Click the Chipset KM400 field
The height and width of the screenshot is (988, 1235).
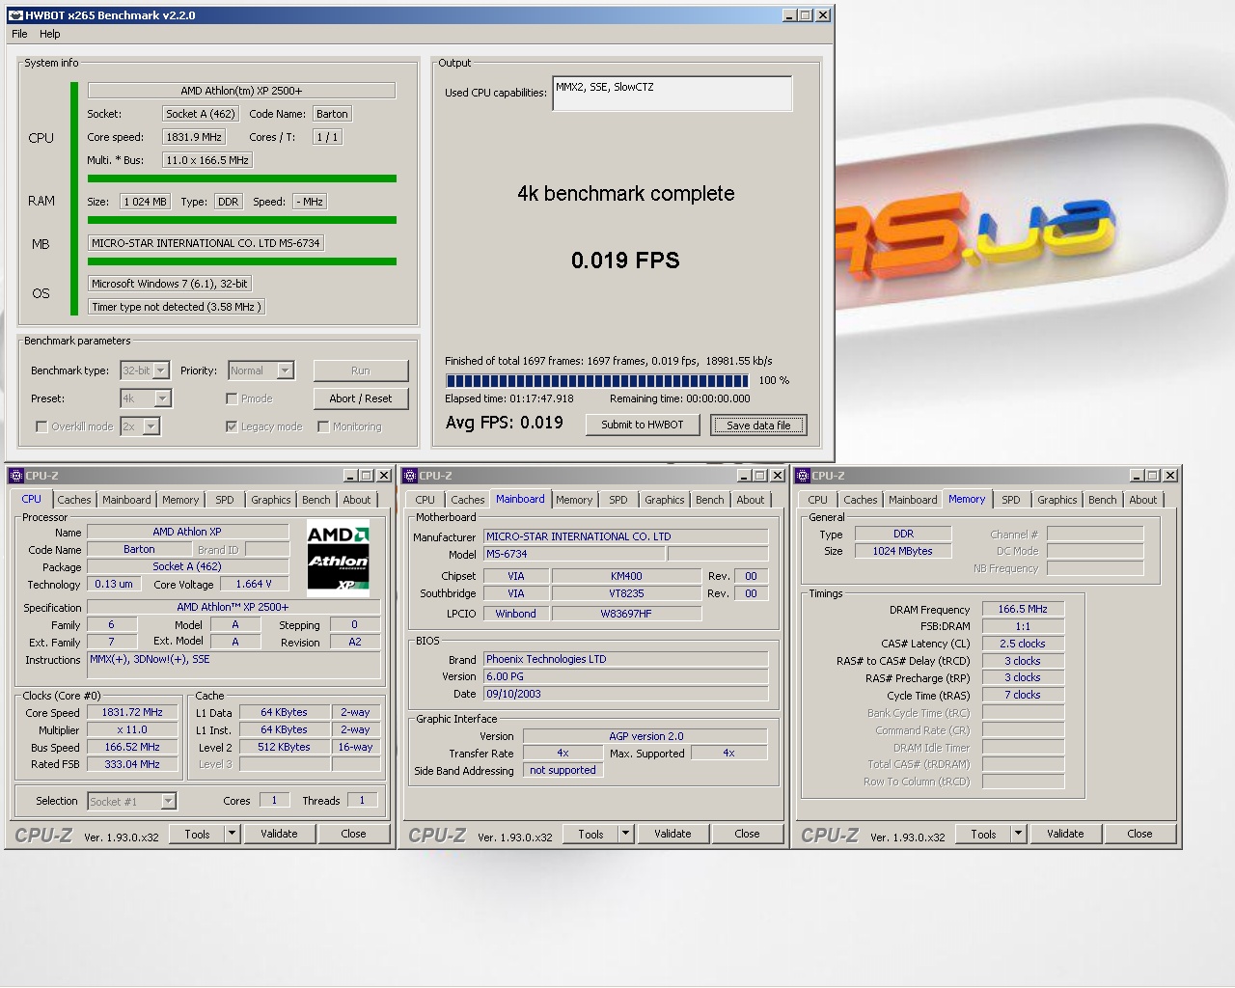[x=626, y=576]
